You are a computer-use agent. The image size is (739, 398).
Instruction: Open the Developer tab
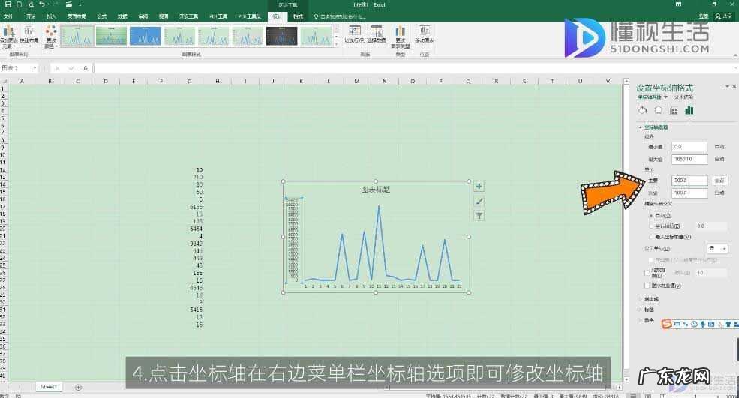coord(188,16)
